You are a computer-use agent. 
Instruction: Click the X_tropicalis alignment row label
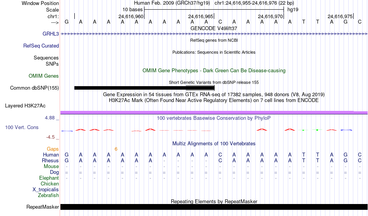click(x=46, y=190)
